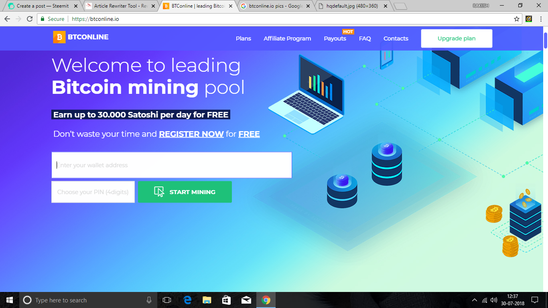This screenshot has width=548, height=308.
Task: Click the page vertical scrollbar thumb
Action: pos(546,40)
